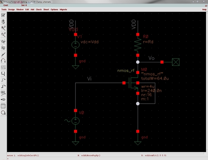Open the Window menu
Screen dimensions: 208x160
click(20, 9)
